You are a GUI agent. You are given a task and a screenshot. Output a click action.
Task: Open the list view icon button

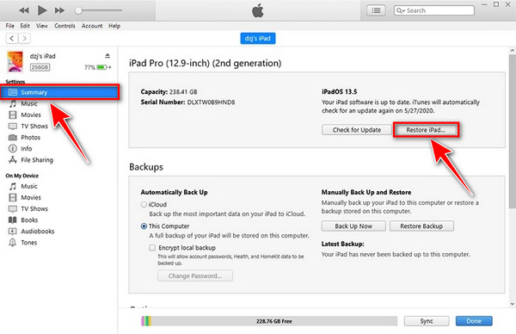(x=376, y=10)
